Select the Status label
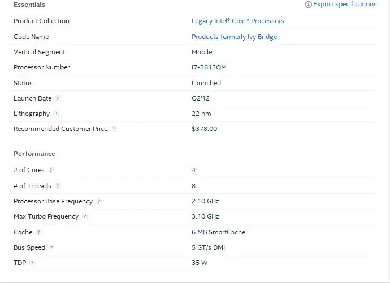 23,83
